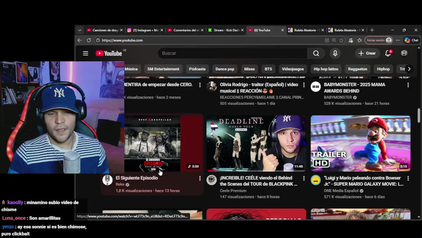
Task: Open more options for El Siguiente Episodio
Action: [200, 178]
